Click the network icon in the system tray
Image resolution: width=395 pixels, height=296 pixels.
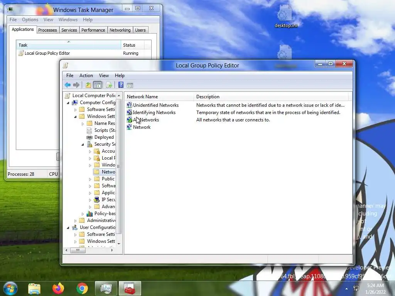(x=356, y=288)
